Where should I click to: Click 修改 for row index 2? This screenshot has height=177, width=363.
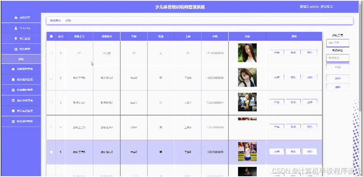[293, 77]
